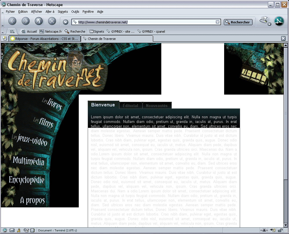Click the privacy eye icon in the status bar
Image resolution: width=289 pixels, height=234 pixels.
pyautogui.click(x=272, y=230)
